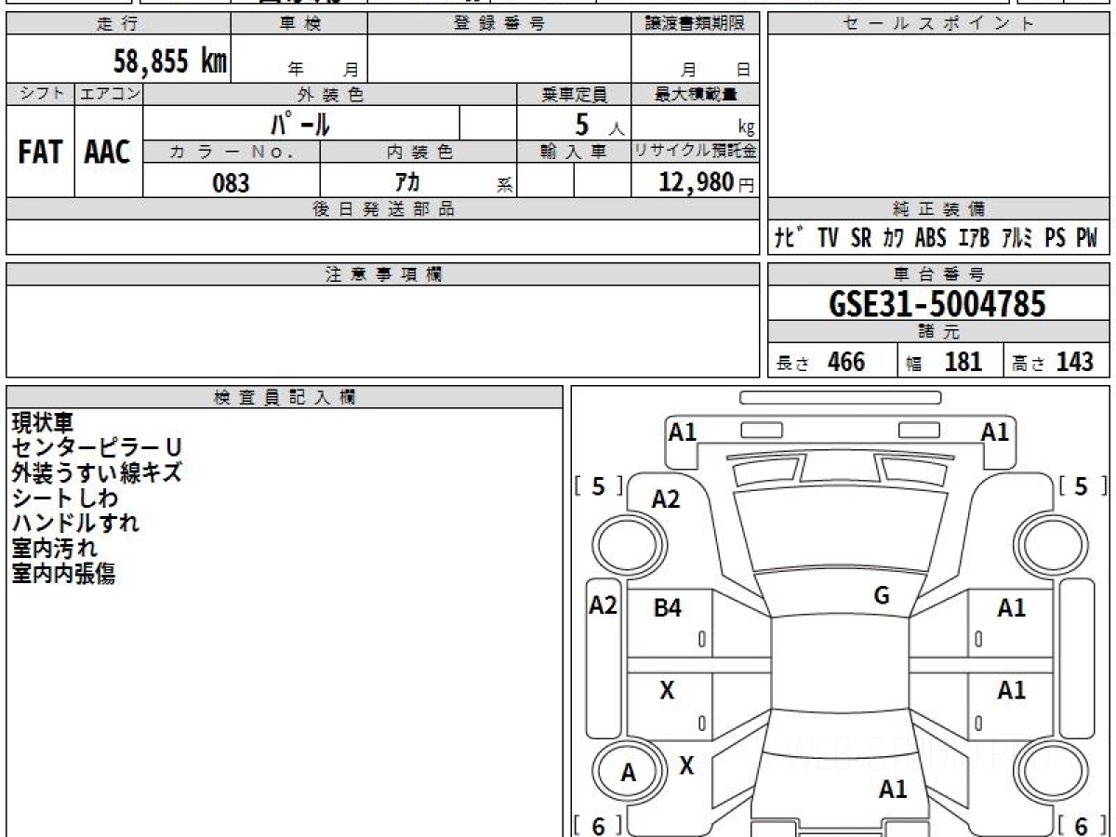Click the 車検 header cell
The width and height of the screenshot is (1116, 837).
(x=299, y=24)
